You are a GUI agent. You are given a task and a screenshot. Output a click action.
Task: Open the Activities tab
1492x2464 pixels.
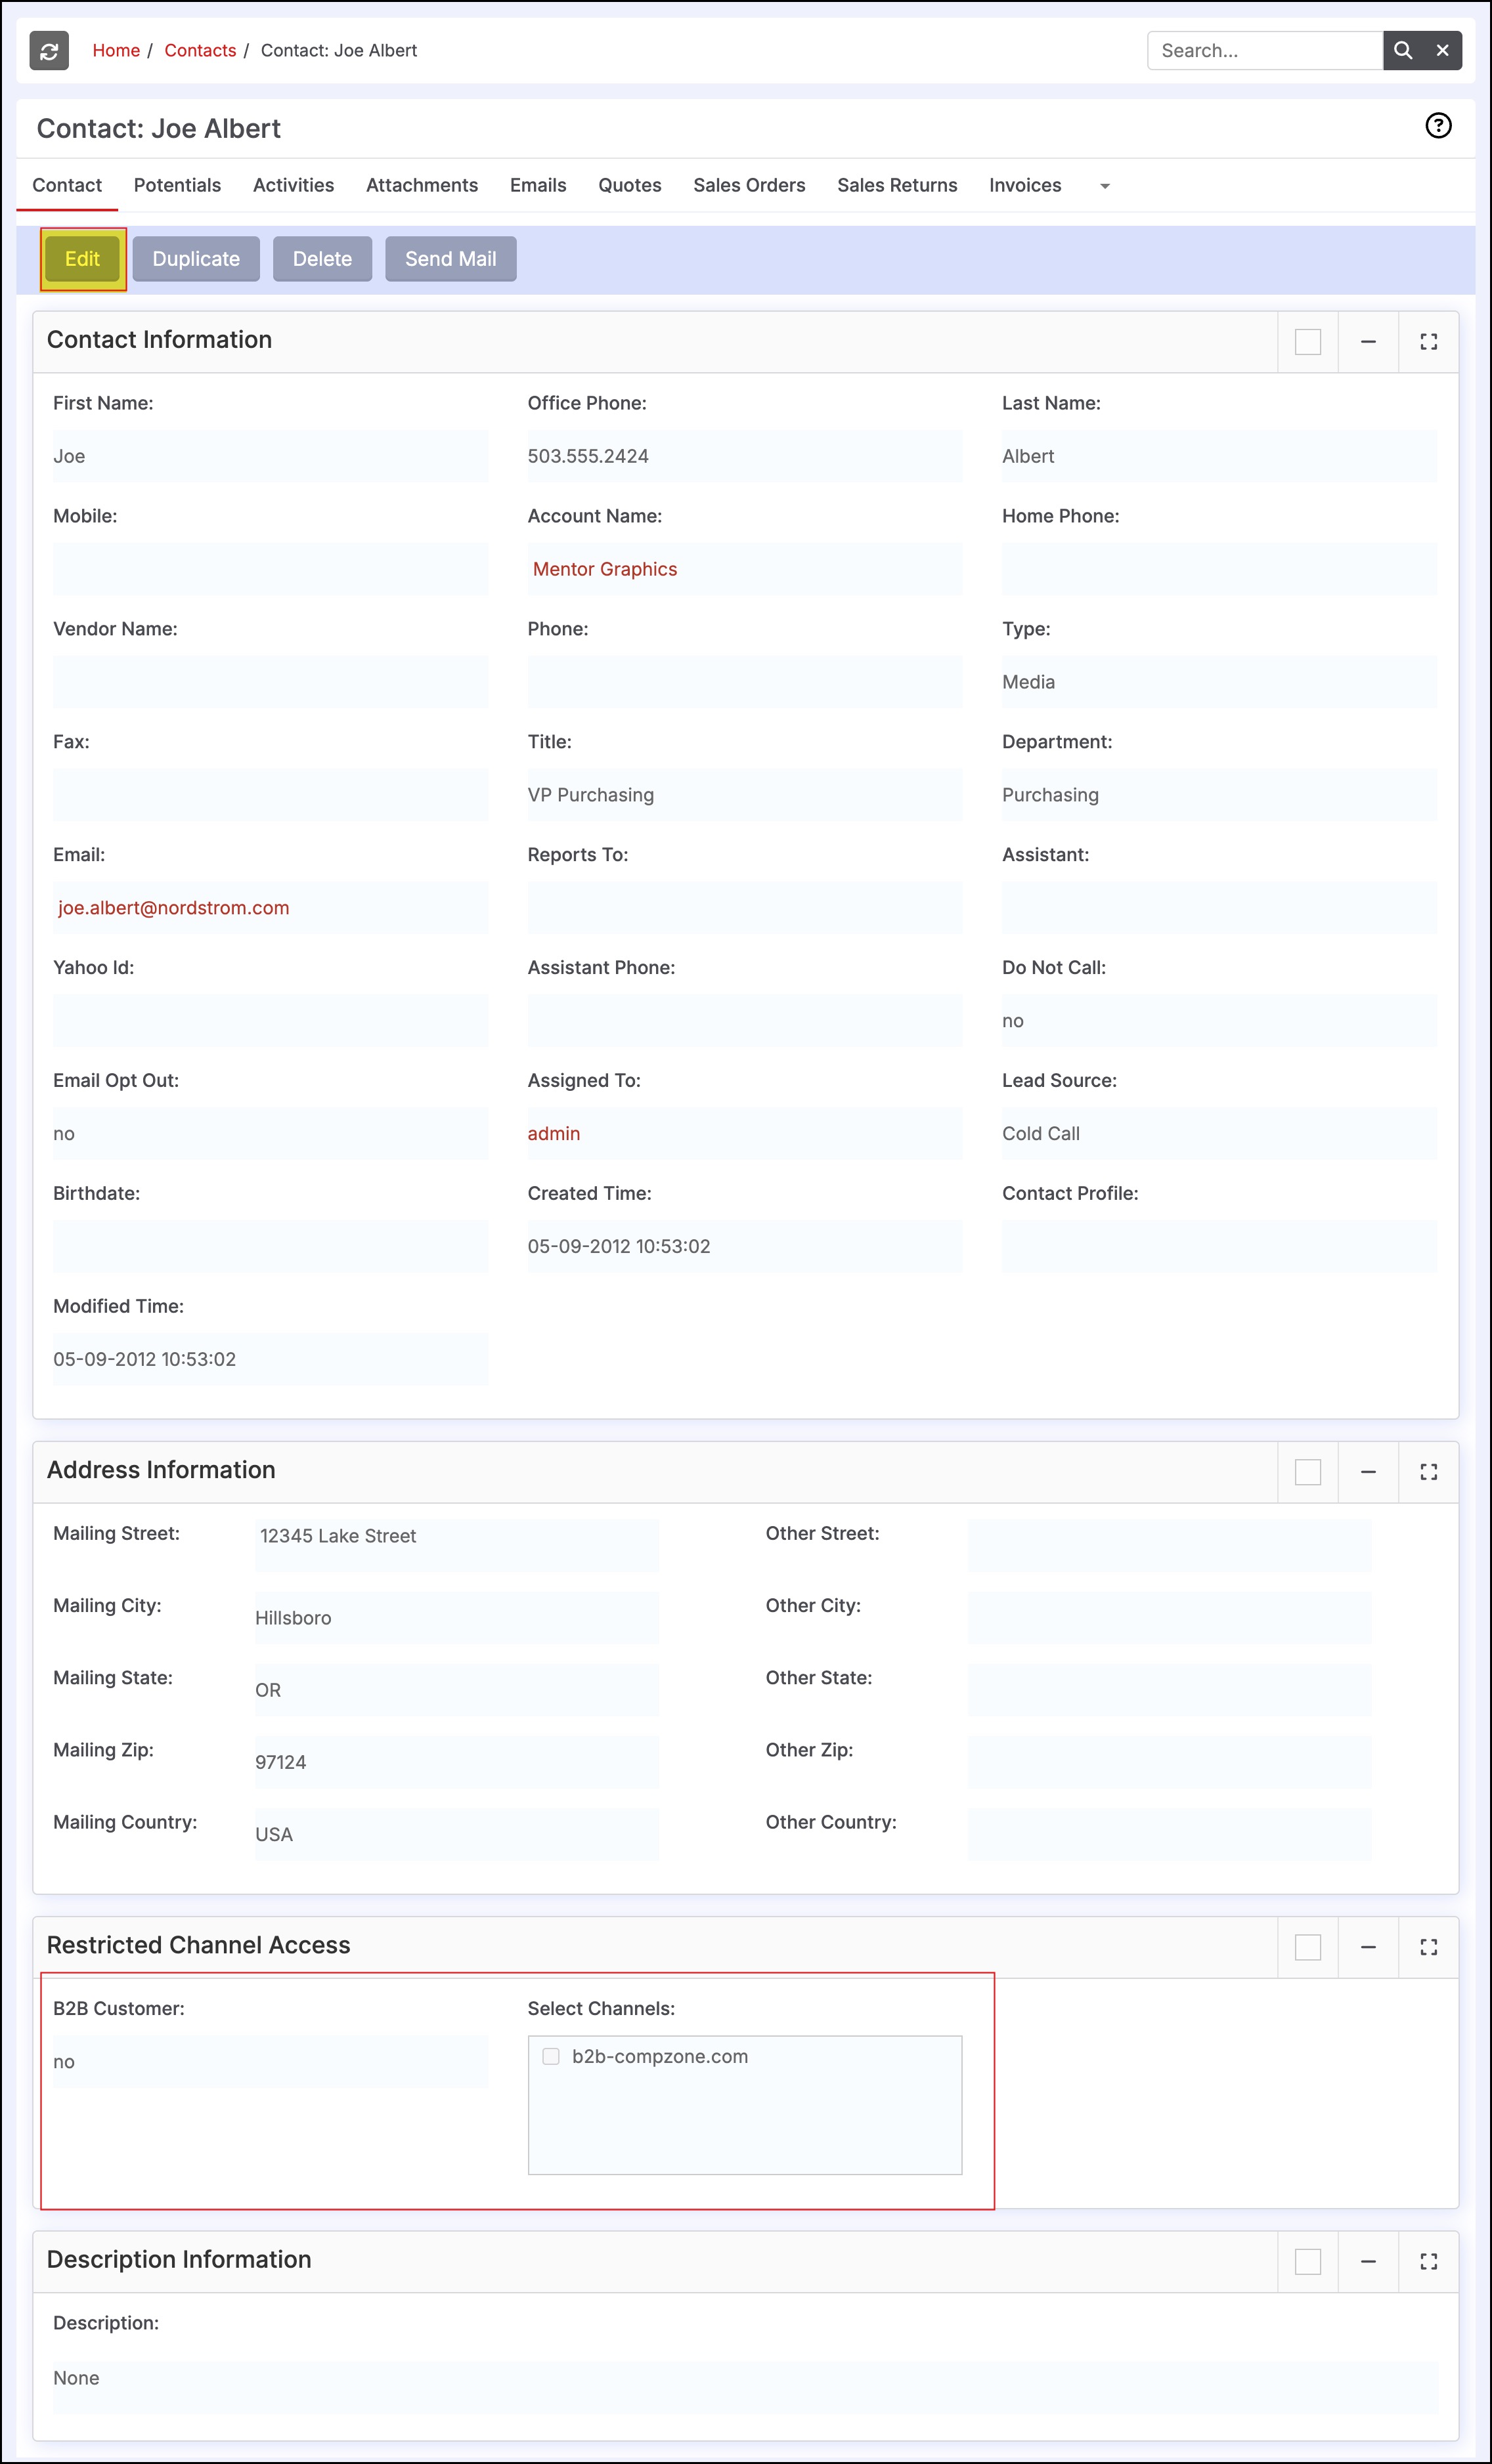click(293, 185)
